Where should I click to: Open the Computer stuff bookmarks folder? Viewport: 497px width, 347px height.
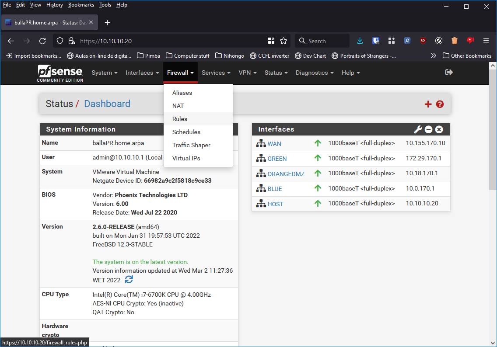coord(187,56)
